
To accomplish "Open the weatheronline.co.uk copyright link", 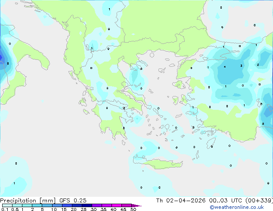I will point(237,207).
